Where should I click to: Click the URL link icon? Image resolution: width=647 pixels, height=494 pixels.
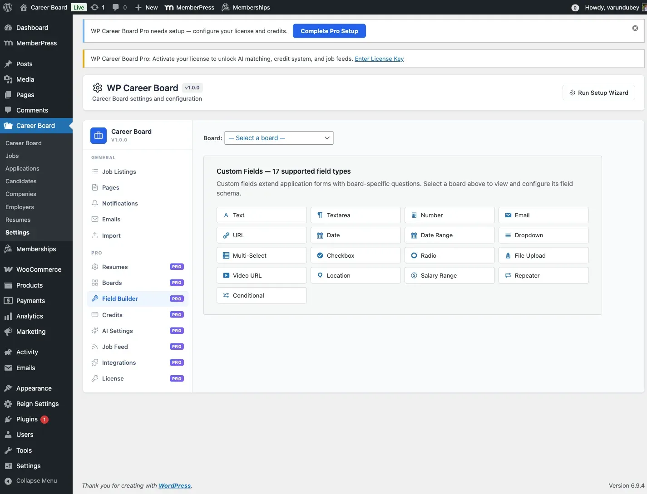[x=226, y=235]
